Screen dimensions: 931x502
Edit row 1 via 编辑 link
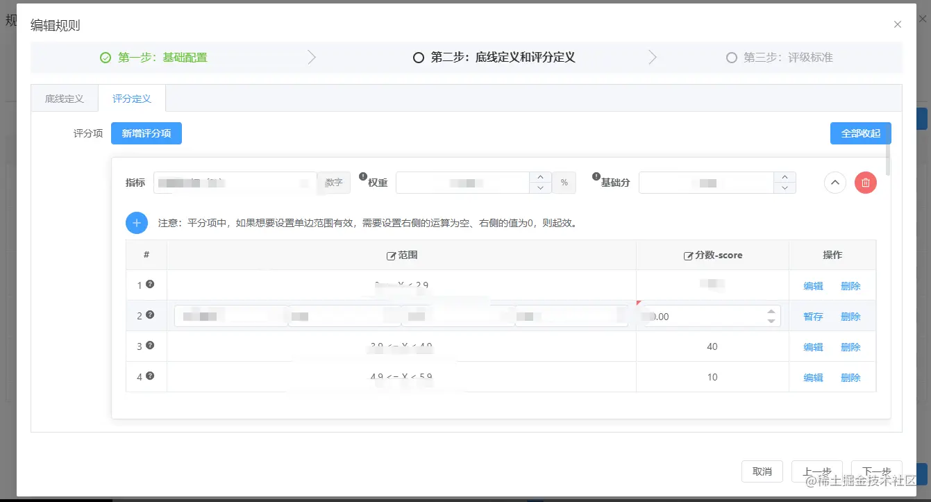pyautogui.click(x=813, y=286)
